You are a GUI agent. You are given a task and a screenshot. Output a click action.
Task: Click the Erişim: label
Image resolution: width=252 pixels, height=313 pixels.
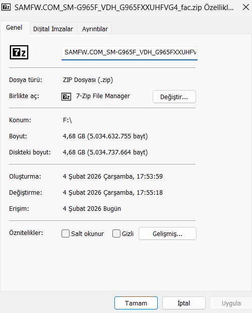tap(19, 209)
